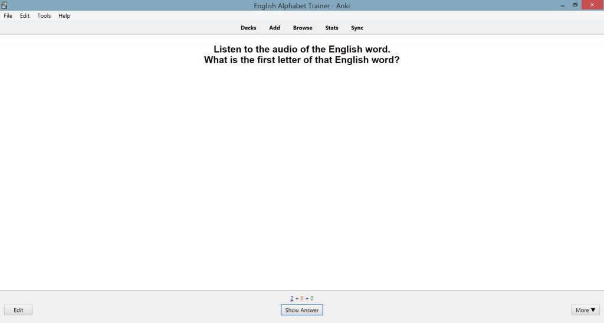This screenshot has width=604, height=323.
Task: Click the red learning count 0
Action: (x=302, y=298)
